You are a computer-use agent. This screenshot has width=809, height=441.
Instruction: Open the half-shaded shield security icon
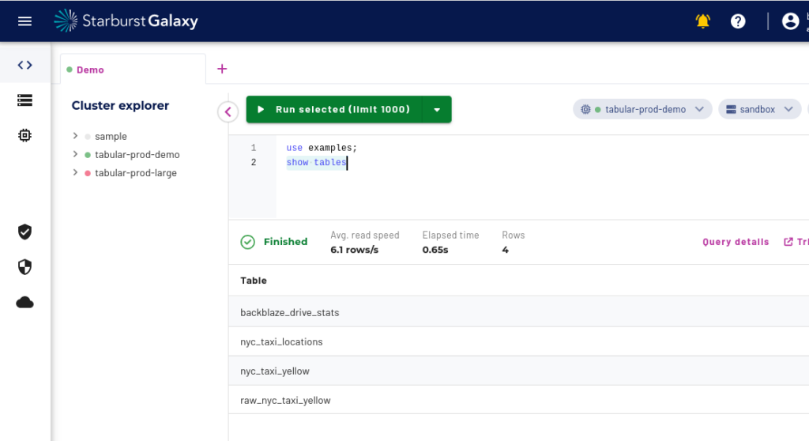point(24,267)
